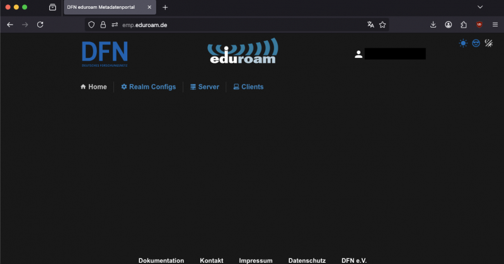Expand the list all tabs chevron
Screen dimensions: 504x264
click(480, 7)
